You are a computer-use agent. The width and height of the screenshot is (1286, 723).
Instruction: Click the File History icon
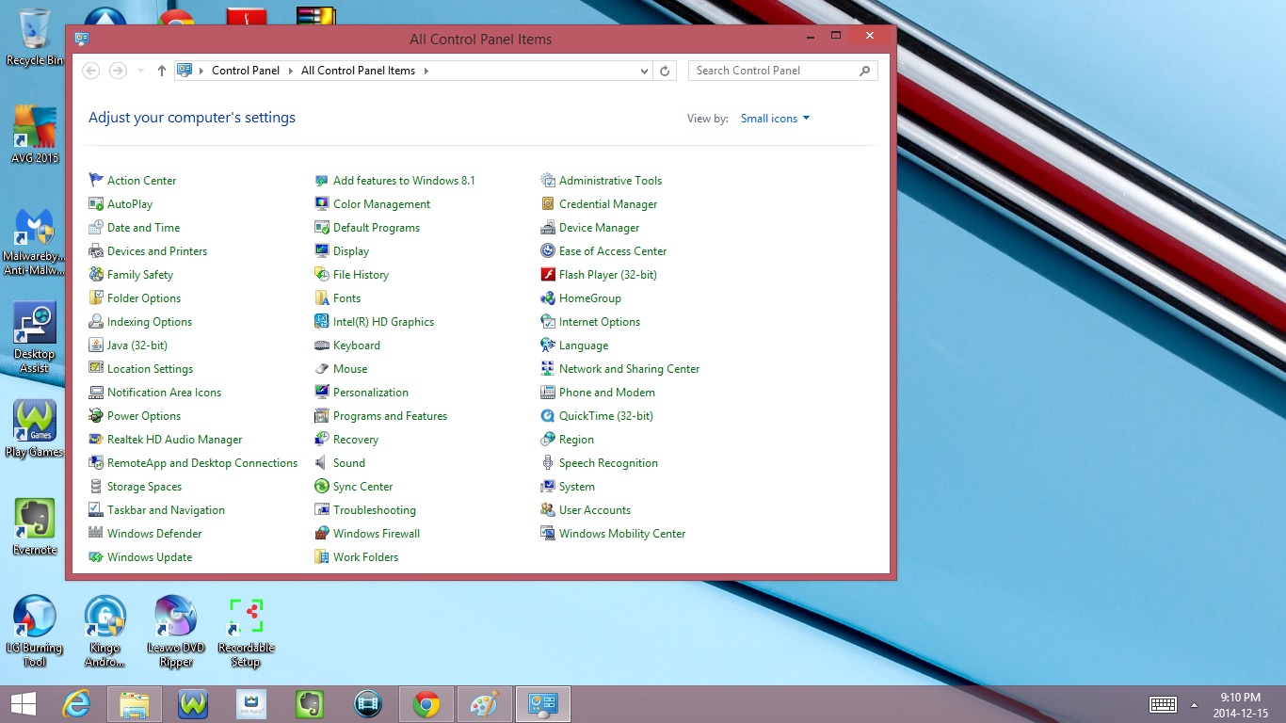tap(322, 274)
